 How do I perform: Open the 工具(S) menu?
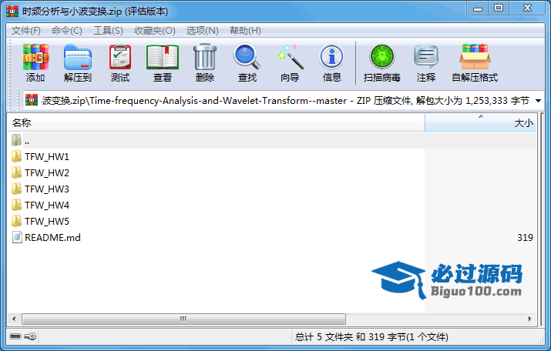pos(108,31)
